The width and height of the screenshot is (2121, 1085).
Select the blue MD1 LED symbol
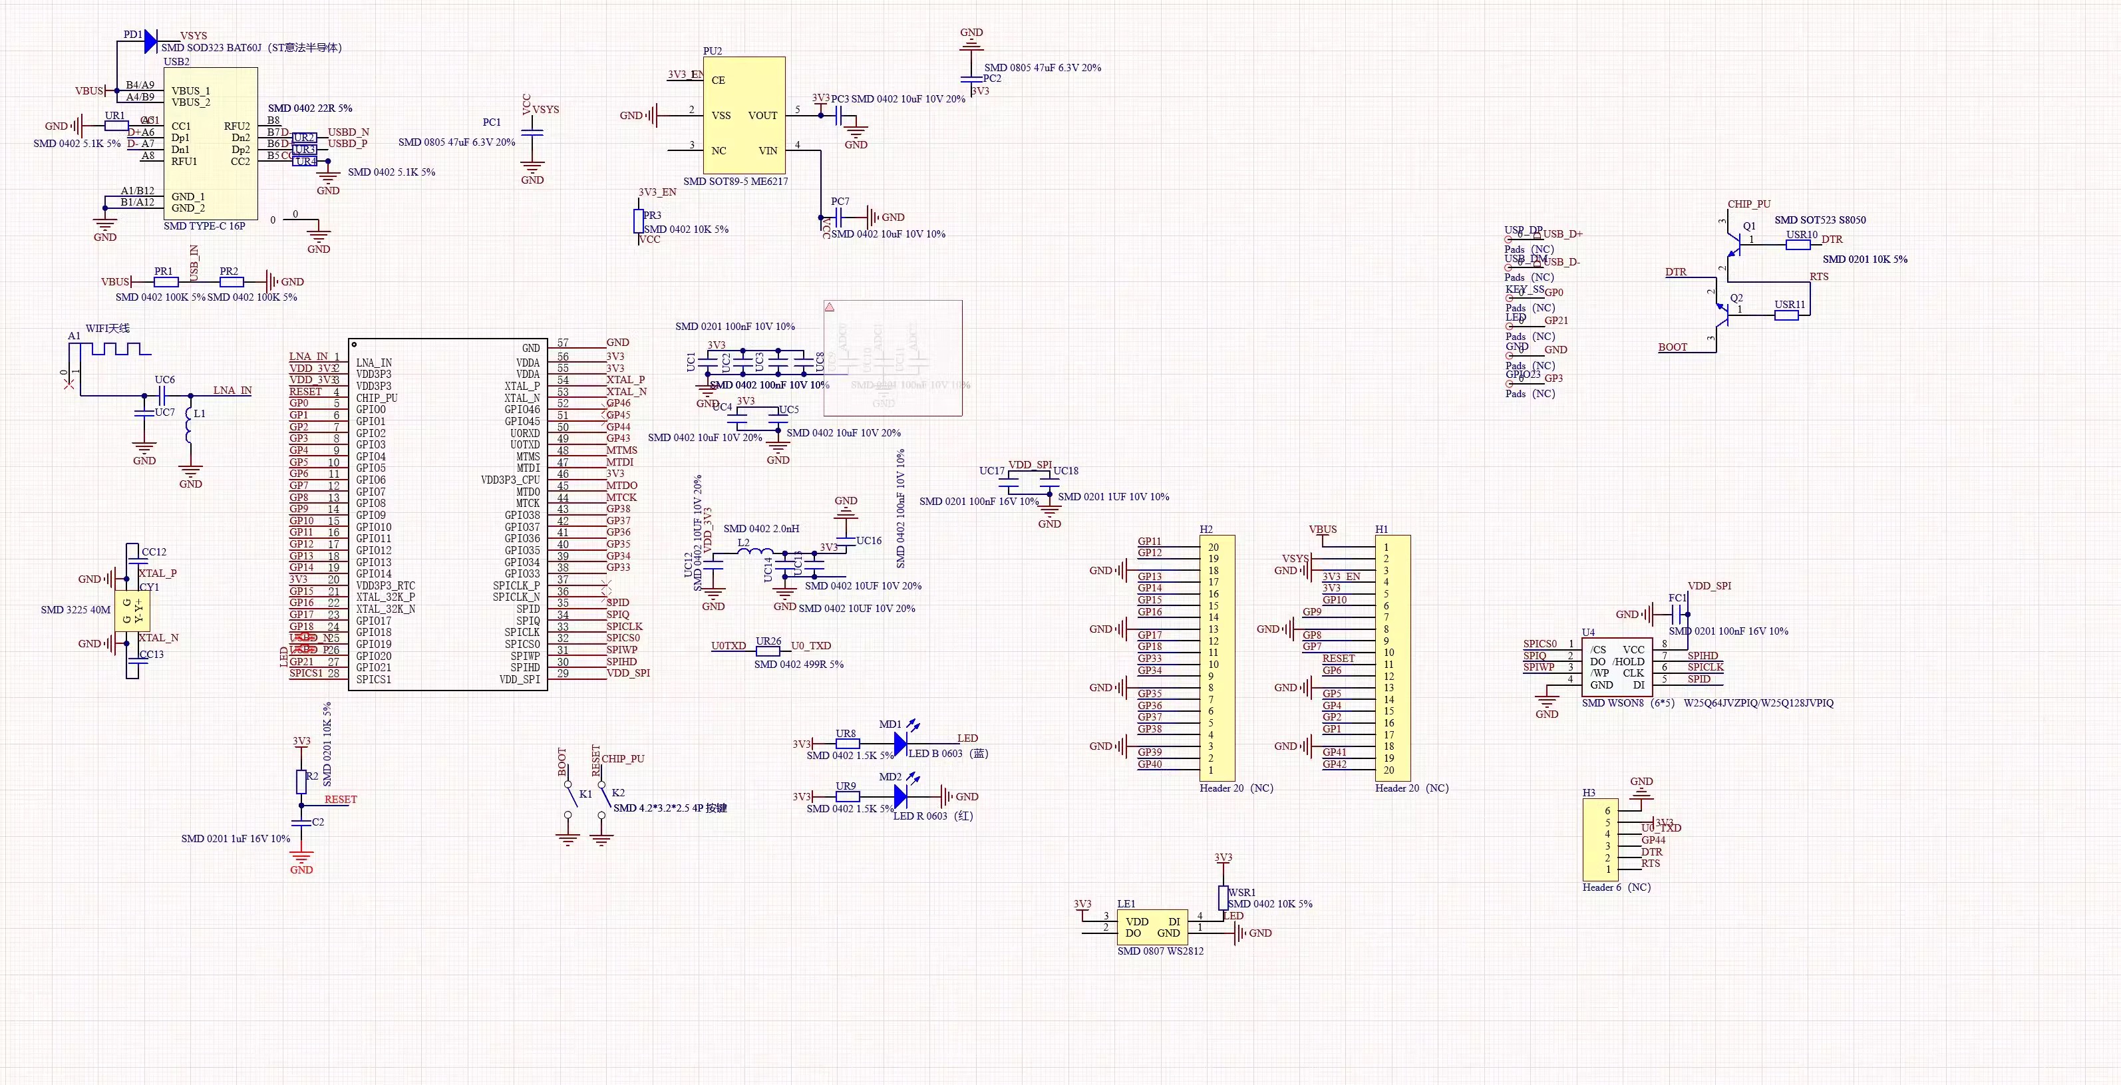click(901, 742)
